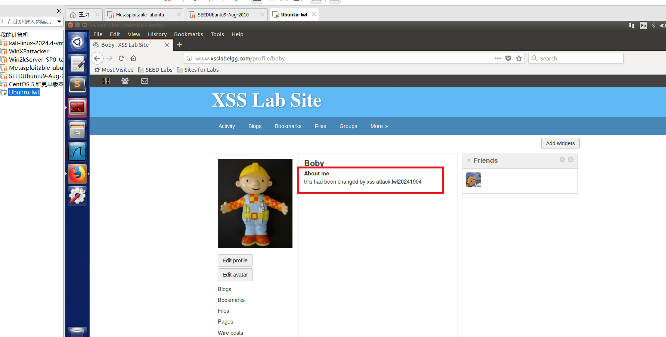Open the Edit menu

click(x=115, y=34)
